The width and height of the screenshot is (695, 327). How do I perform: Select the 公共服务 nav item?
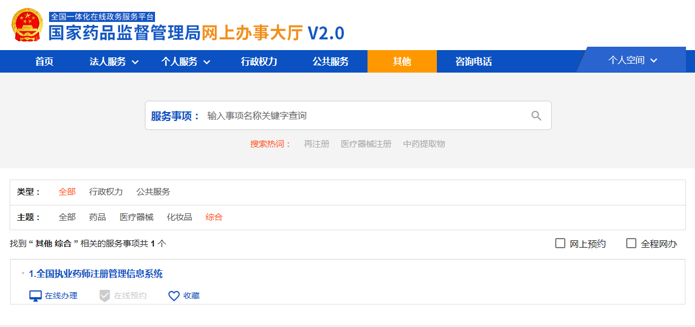[331, 62]
